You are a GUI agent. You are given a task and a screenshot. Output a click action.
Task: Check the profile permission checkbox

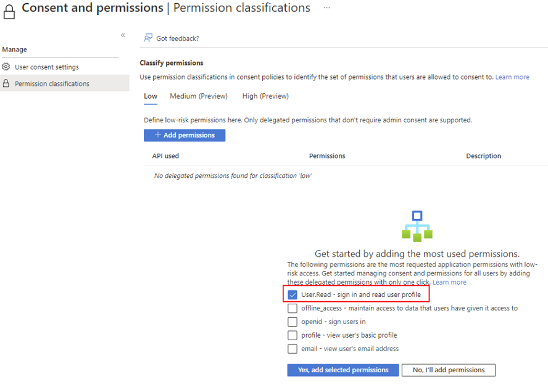click(292, 335)
